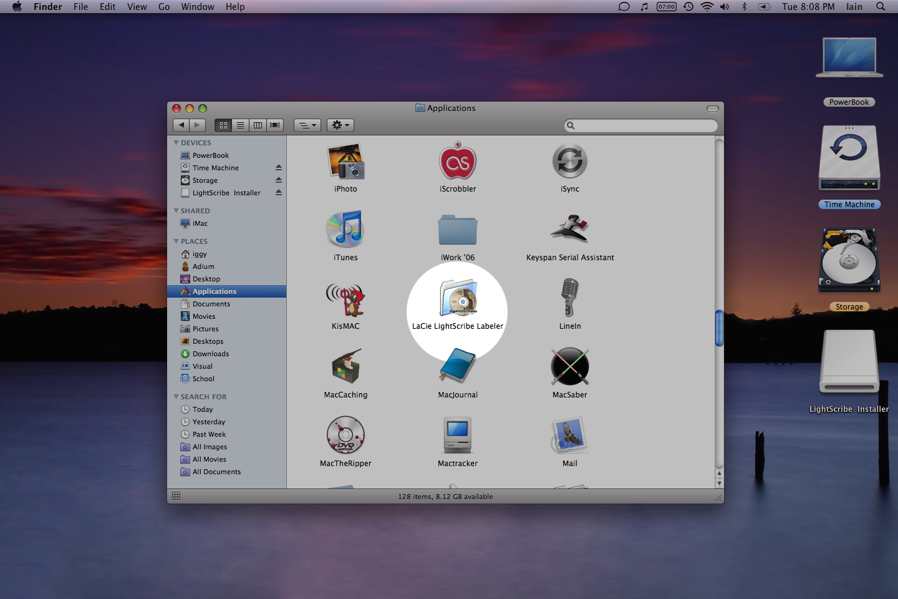The width and height of the screenshot is (898, 599).
Task: Open the Window menu
Action: tap(198, 7)
